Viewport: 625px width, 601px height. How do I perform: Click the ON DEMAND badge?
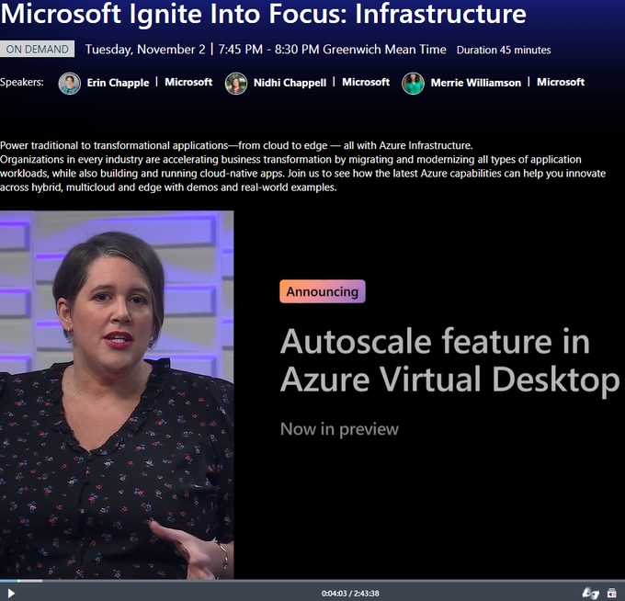37,49
